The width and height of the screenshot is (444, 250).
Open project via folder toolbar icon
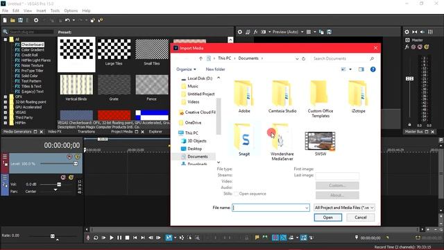pos(12,20)
